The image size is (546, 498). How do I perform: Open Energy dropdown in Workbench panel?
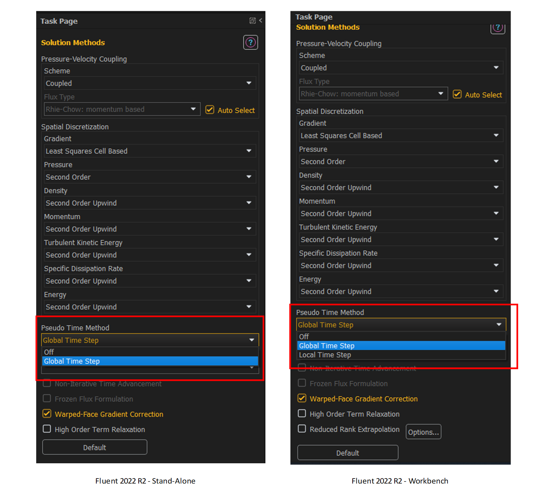(401, 291)
